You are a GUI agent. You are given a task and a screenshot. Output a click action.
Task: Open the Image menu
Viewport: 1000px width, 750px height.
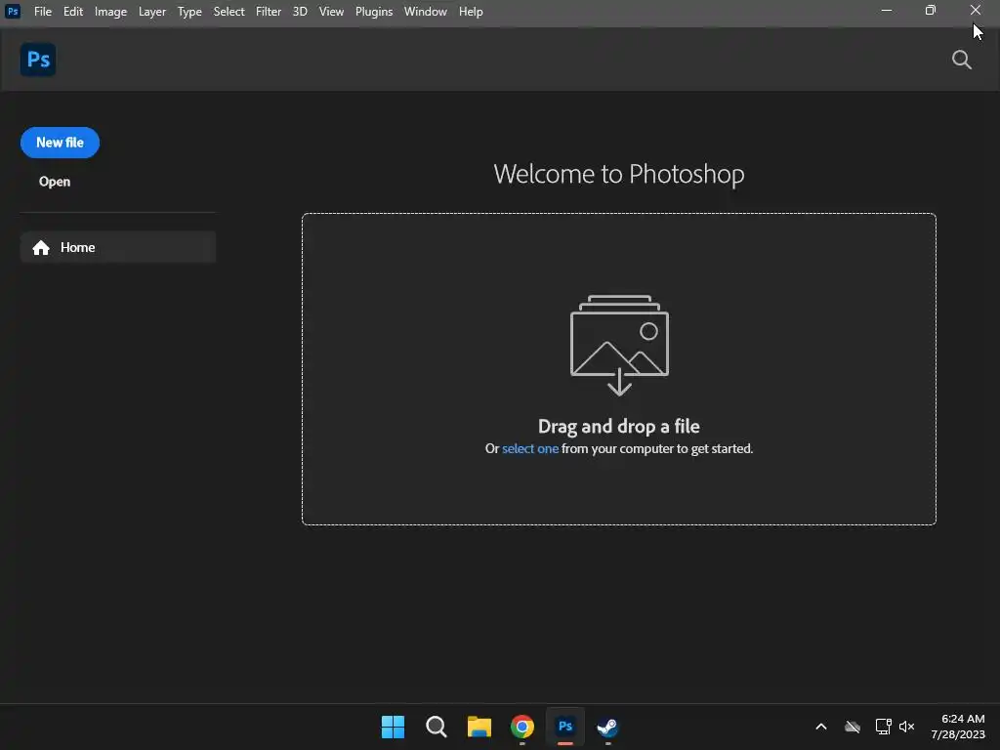110,12
